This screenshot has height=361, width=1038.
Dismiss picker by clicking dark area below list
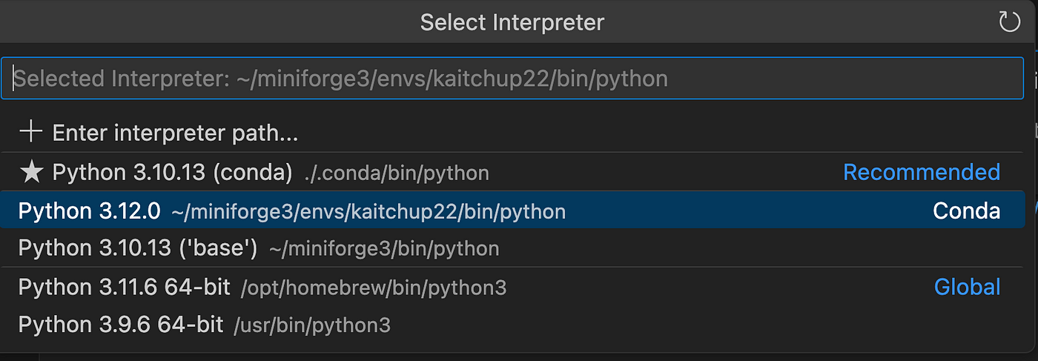point(519,357)
